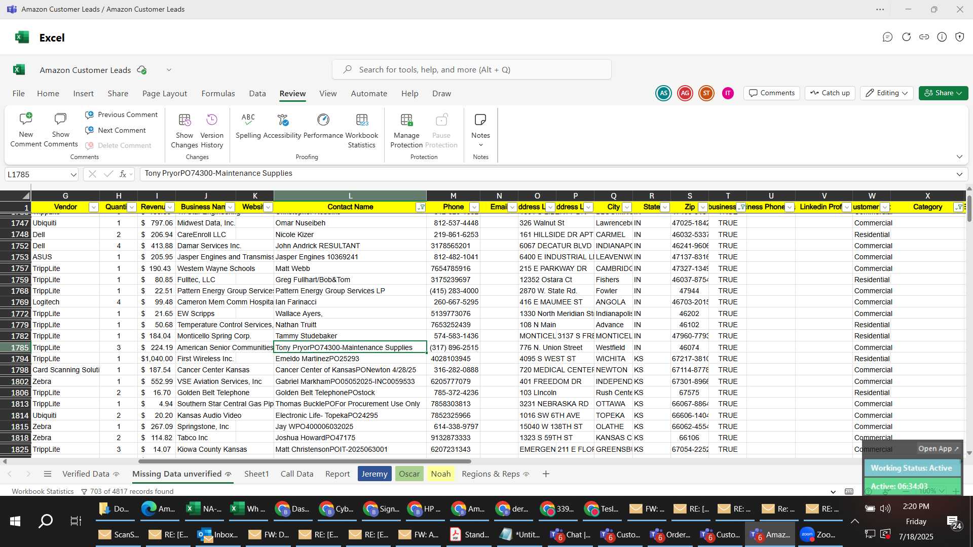
Task: Click the Catch up button
Action: coord(830,93)
